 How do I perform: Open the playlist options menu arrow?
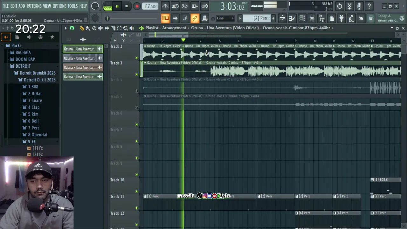(66, 28)
